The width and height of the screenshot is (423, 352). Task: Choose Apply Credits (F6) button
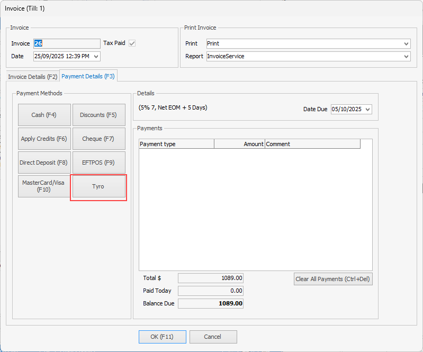point(44,139)
